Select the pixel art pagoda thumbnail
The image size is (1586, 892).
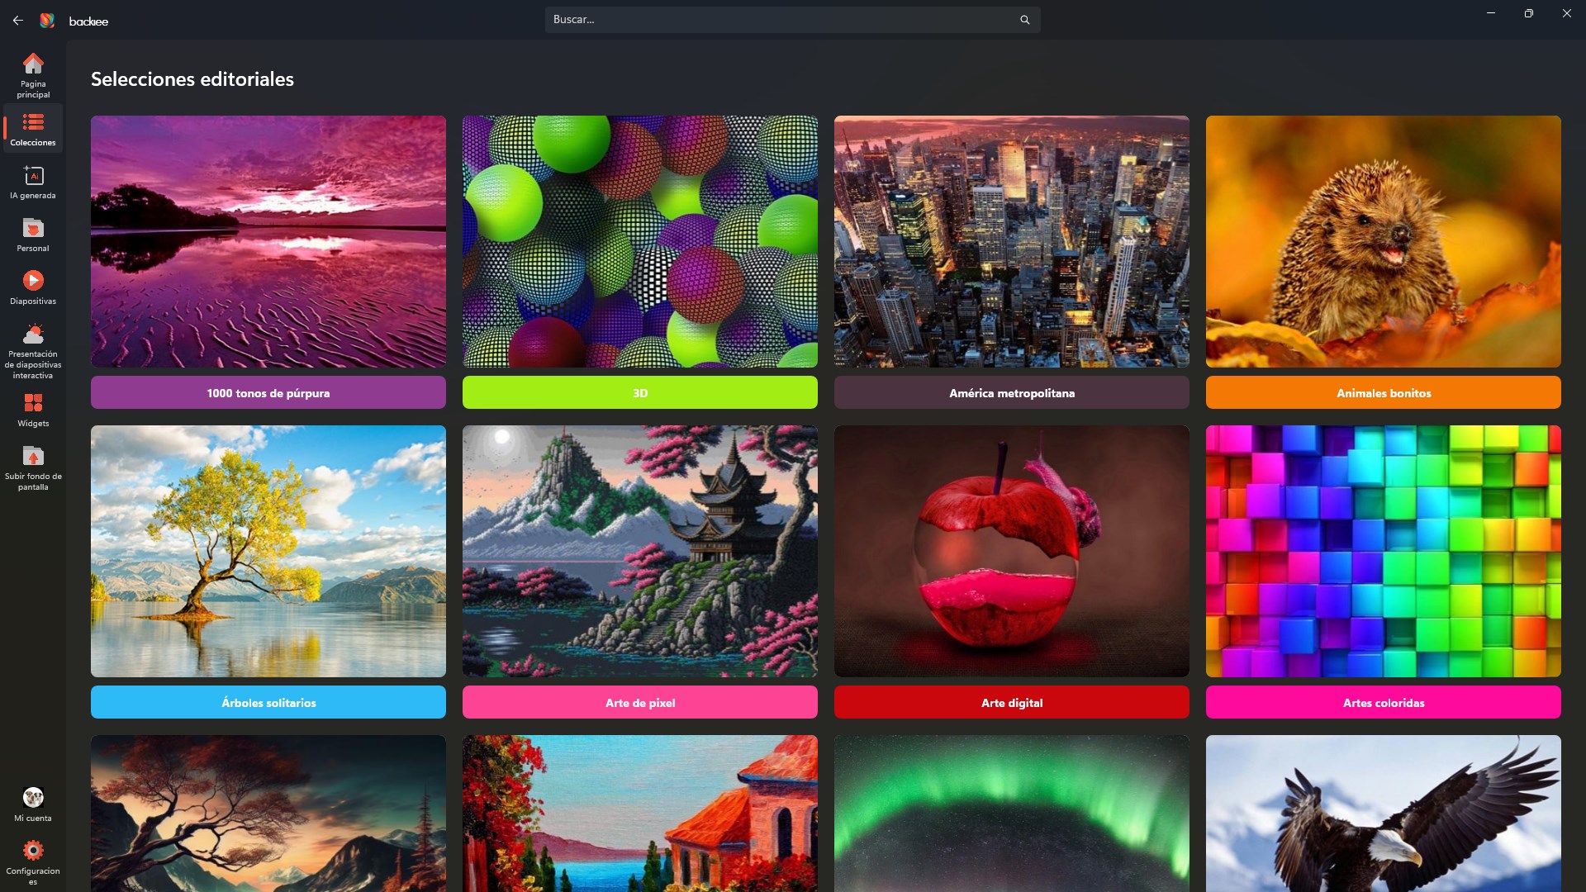pyautogui.click(x=640, y=551)
